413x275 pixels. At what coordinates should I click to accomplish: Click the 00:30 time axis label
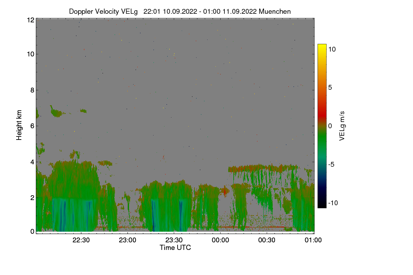267,240
